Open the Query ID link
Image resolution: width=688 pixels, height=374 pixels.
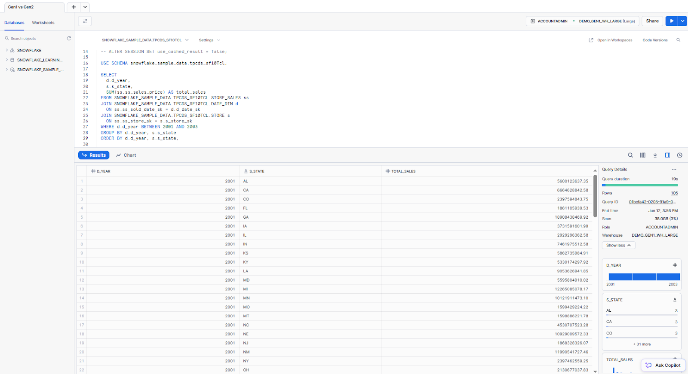coord(652,202)
